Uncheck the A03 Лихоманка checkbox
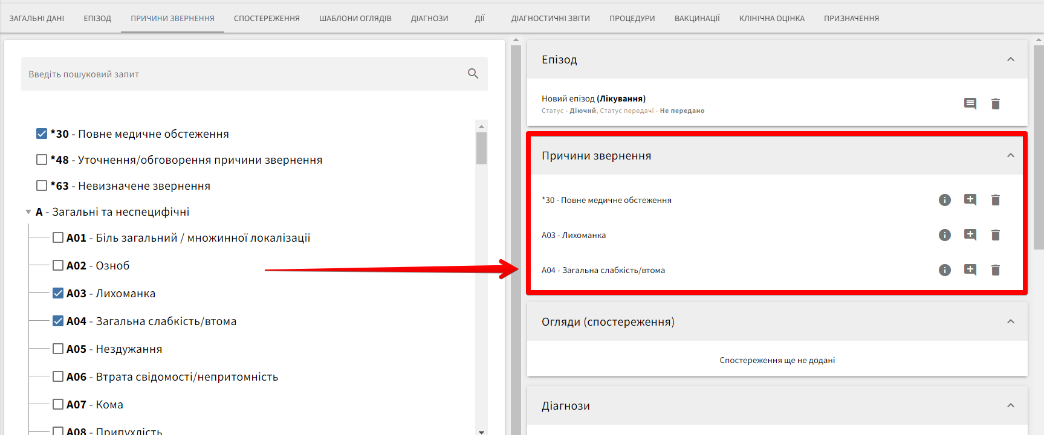The width and height of the screenshot is (1044, 435). 58,294
